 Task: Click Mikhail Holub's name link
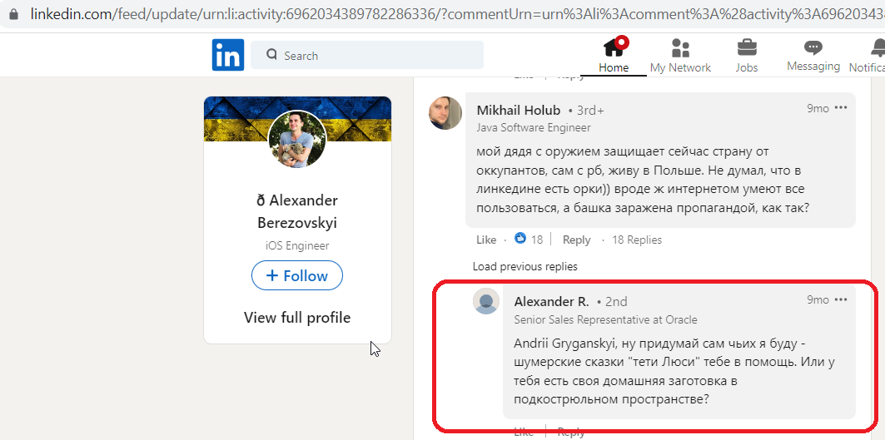point(519,110)
